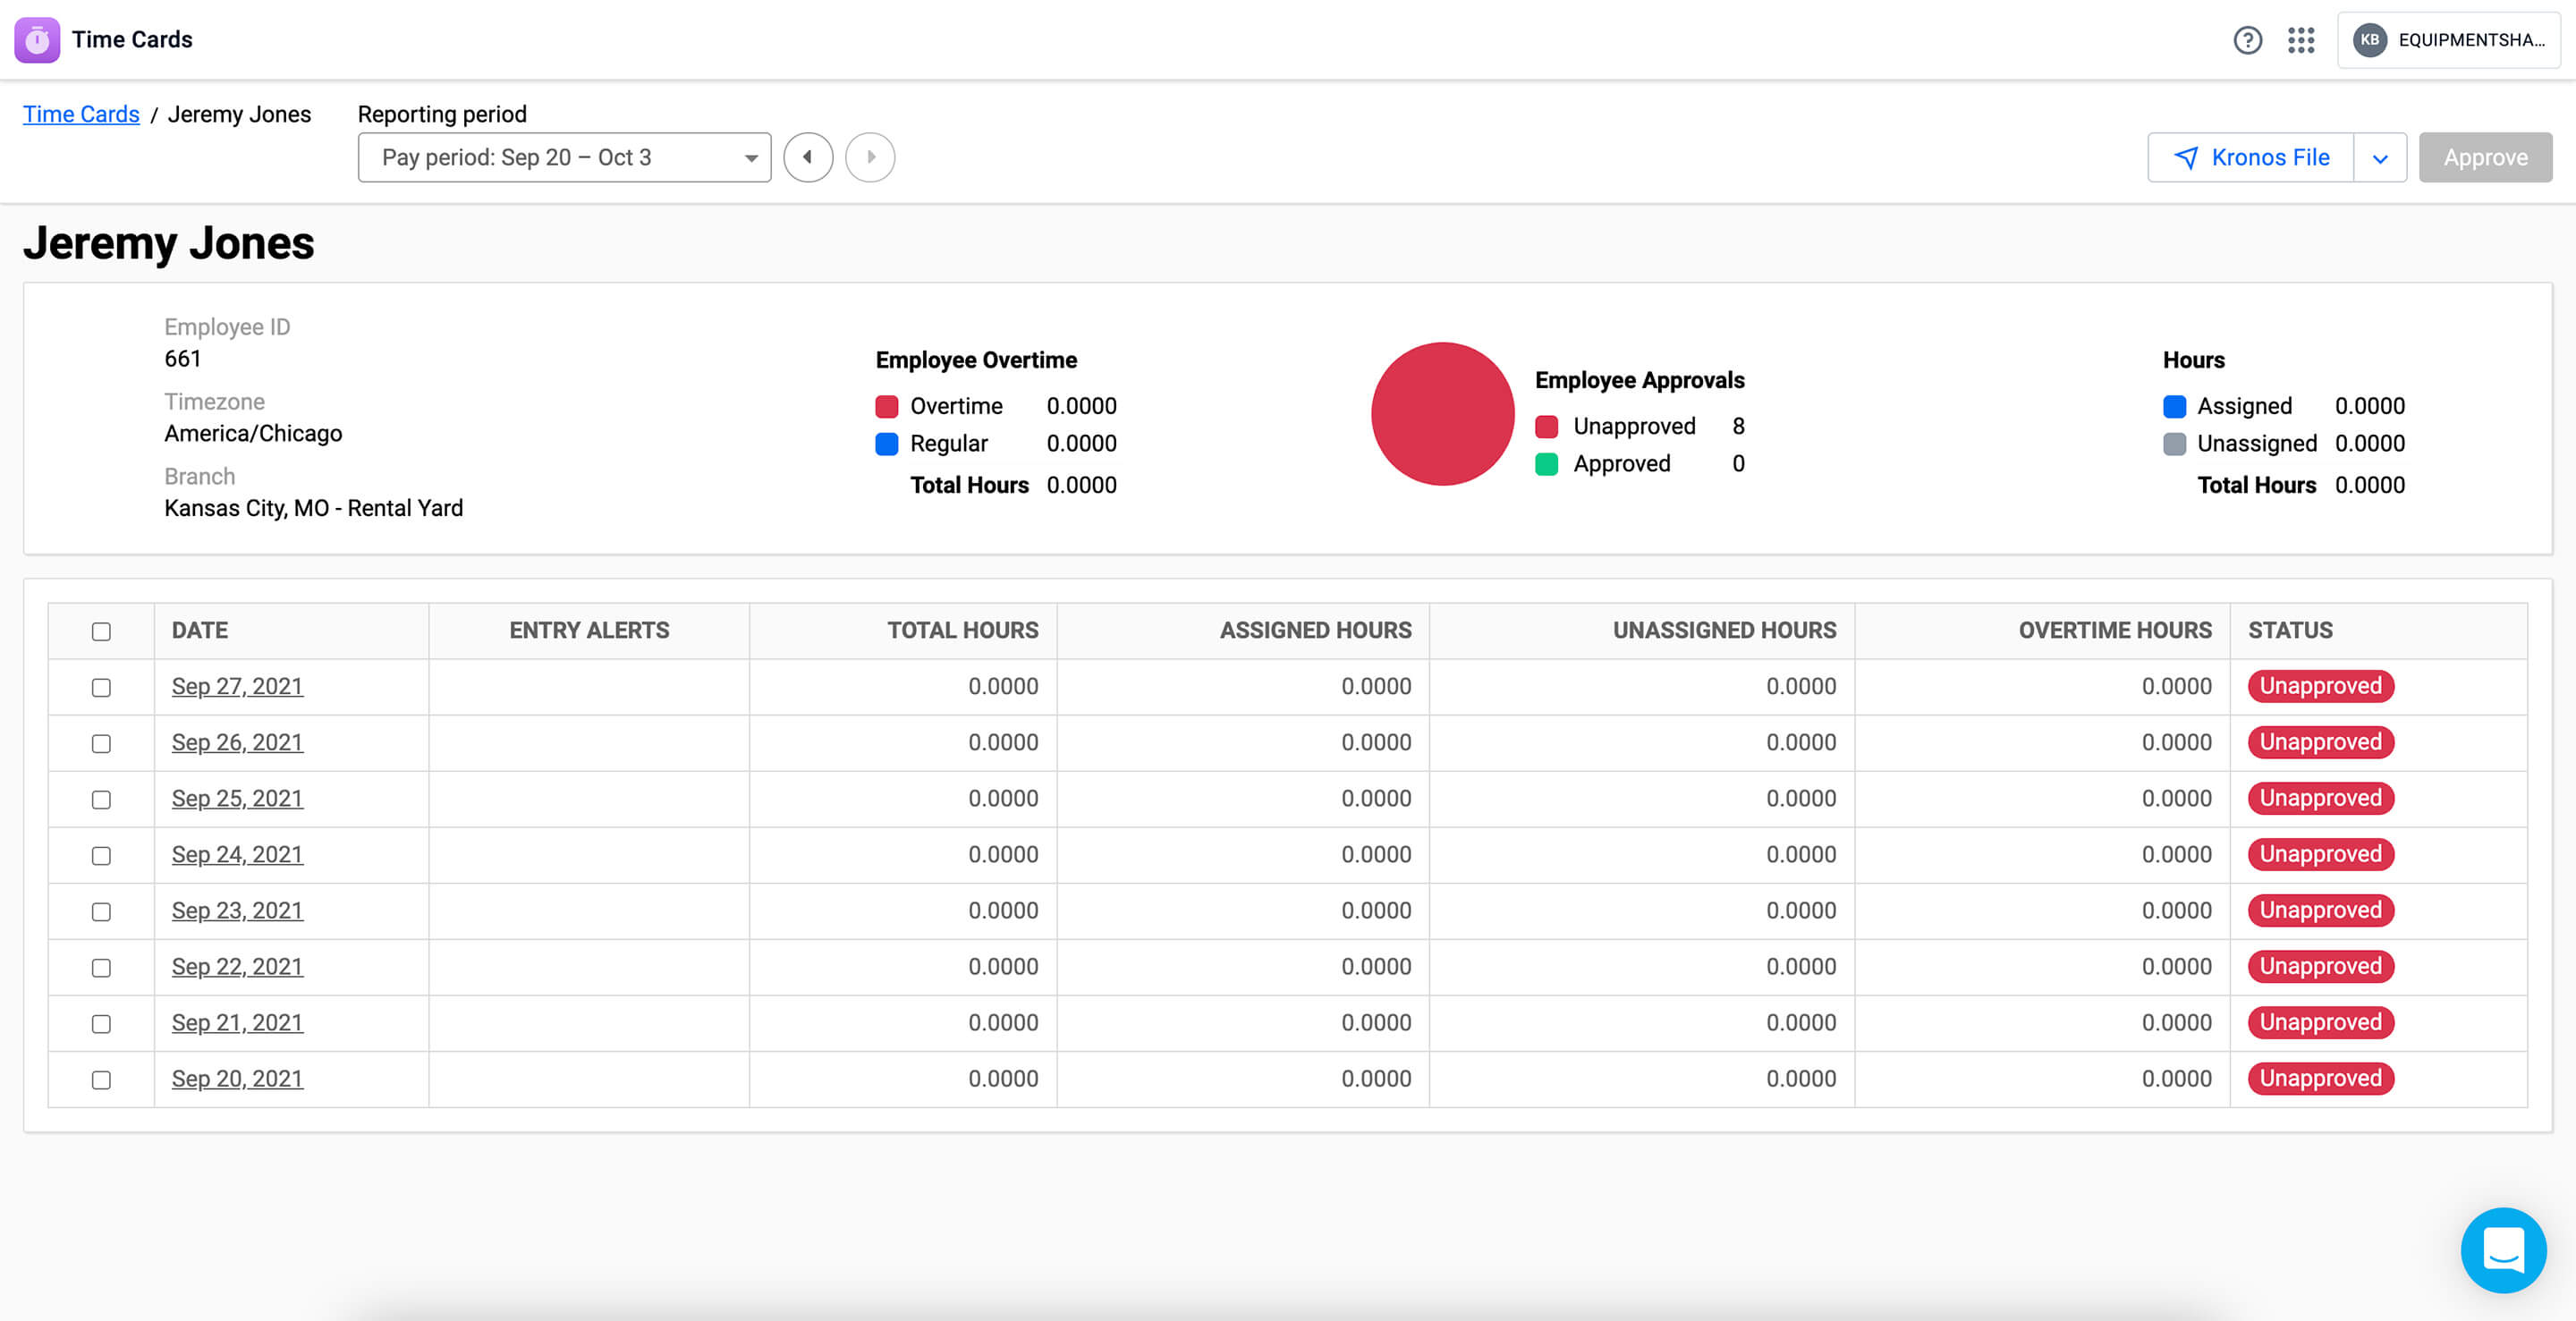Viewport: 2576px width, 1321px height.
Task: Check the select-all header checkbox
Action: point(101,631)
